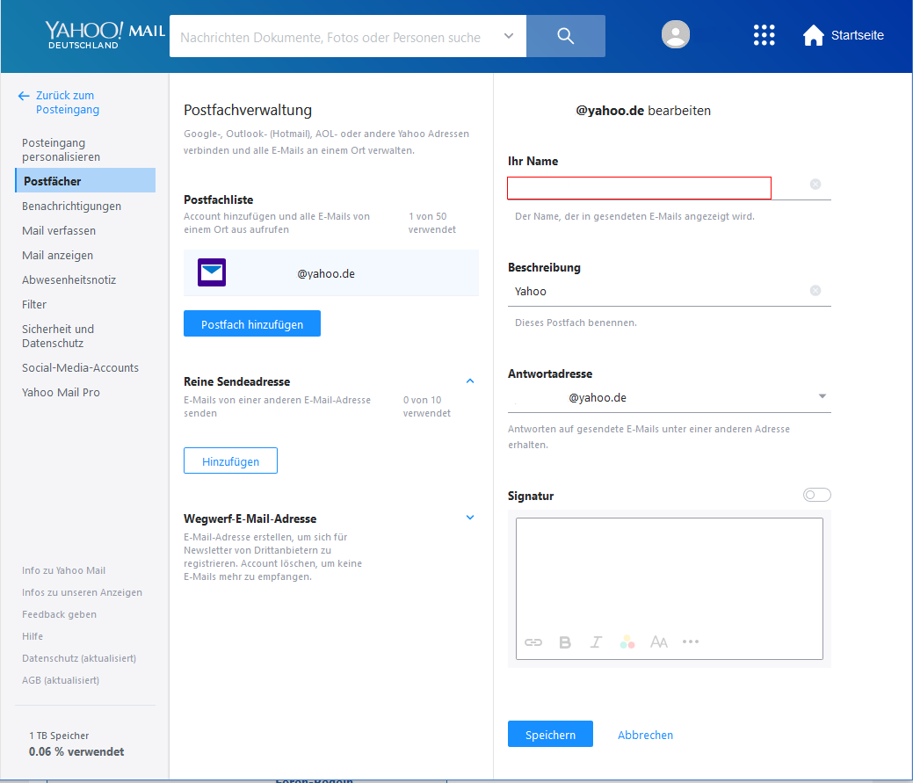
Task: Open Social-Media-Accounts settings
Action: coord(80,368)
